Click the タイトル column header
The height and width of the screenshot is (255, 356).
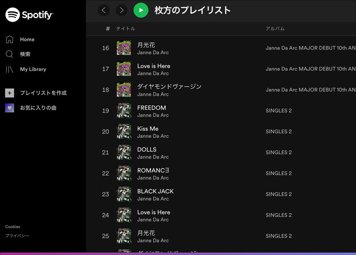tap(125, 29)
